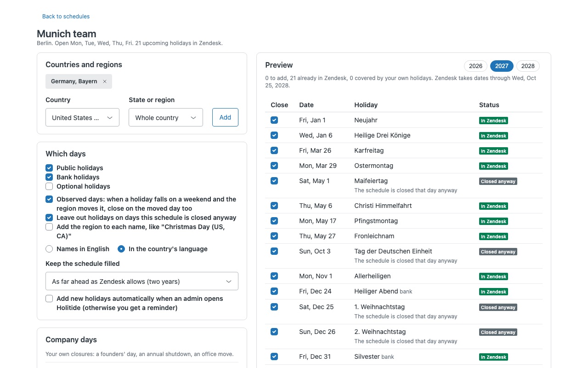Follow the Back to schedules link
This screenshot has width=588, height=368.
[x=66, y=17]
